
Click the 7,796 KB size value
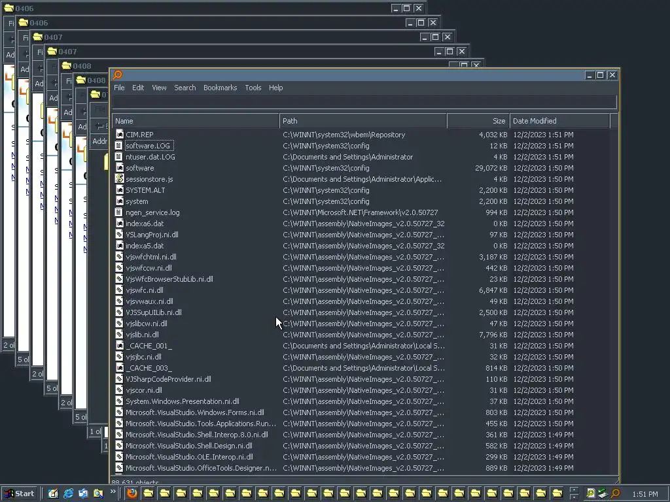[493, 334]
